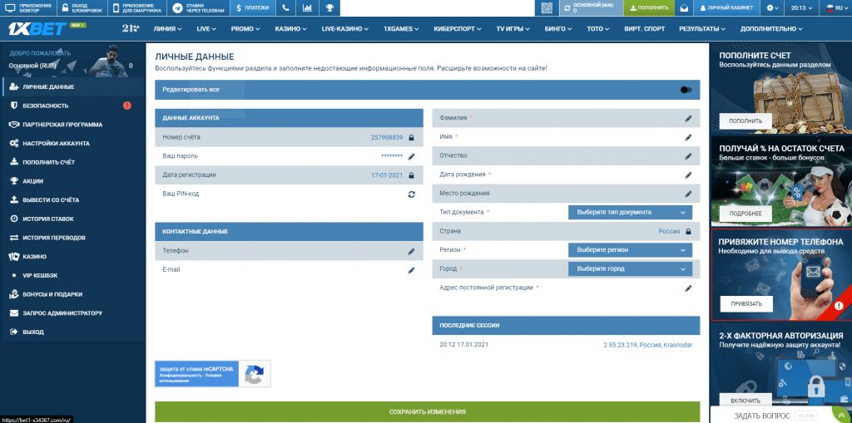The height and width of the screenshot is (423, 852).
Task: Go to ВИРТ. СПОРТ section
Action: pyautogui.click(x=645, y=29)
